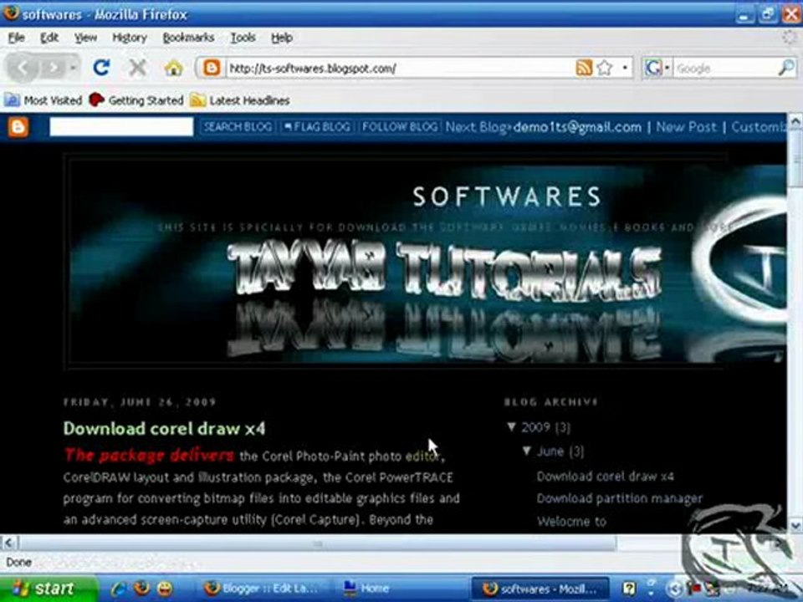Open the back/forward history dropdown arrow

[x=74, y=68]
